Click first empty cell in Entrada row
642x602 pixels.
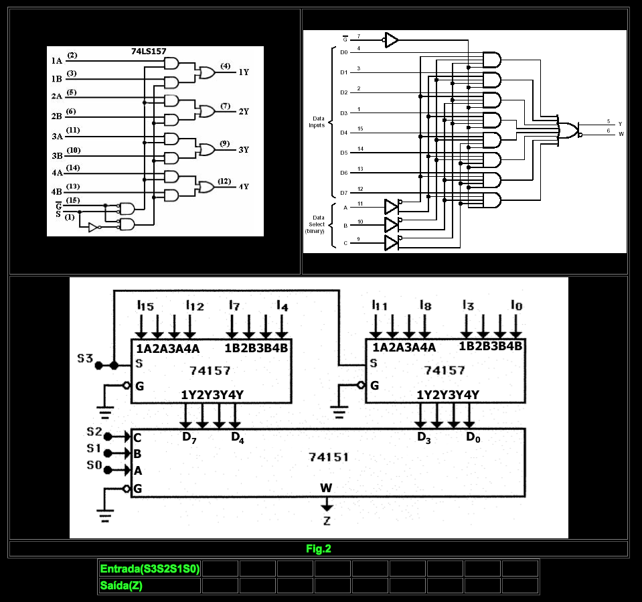tap(220, 569)
